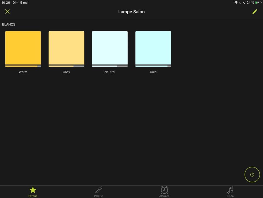Click the Warm brightness bar
Viewport: 263px width, 198px height.
pyautogui.click(x=23, y=66)
